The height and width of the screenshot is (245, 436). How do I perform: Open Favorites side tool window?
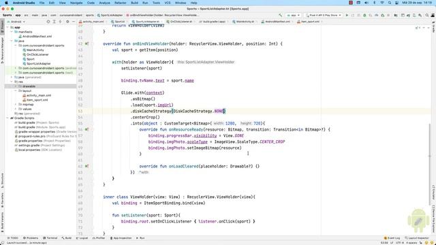(2, 200)
